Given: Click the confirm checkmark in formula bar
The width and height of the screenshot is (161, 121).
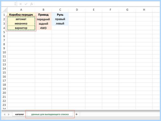Looking at the screenshot, I should 26,4.
